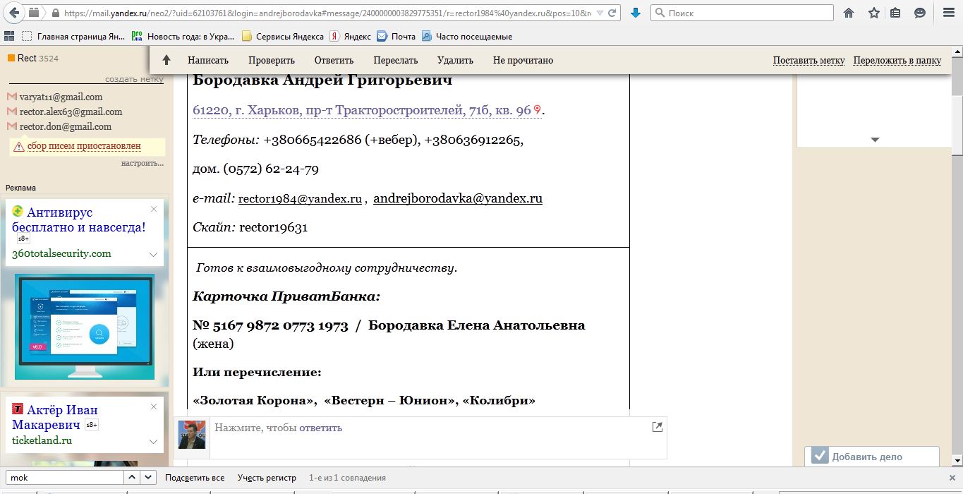Click 'Ответить' in the mail toolbar
The image size is (963, 494).
click(334, 60)
